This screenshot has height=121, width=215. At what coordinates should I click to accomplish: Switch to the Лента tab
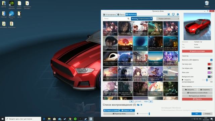coord(121,14)
